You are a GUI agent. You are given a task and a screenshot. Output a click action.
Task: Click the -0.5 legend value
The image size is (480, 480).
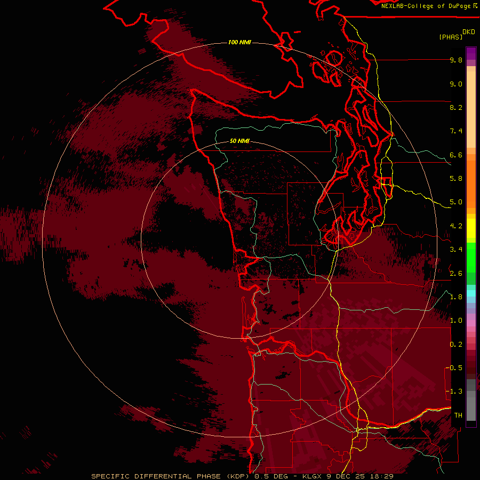[454, 368]
